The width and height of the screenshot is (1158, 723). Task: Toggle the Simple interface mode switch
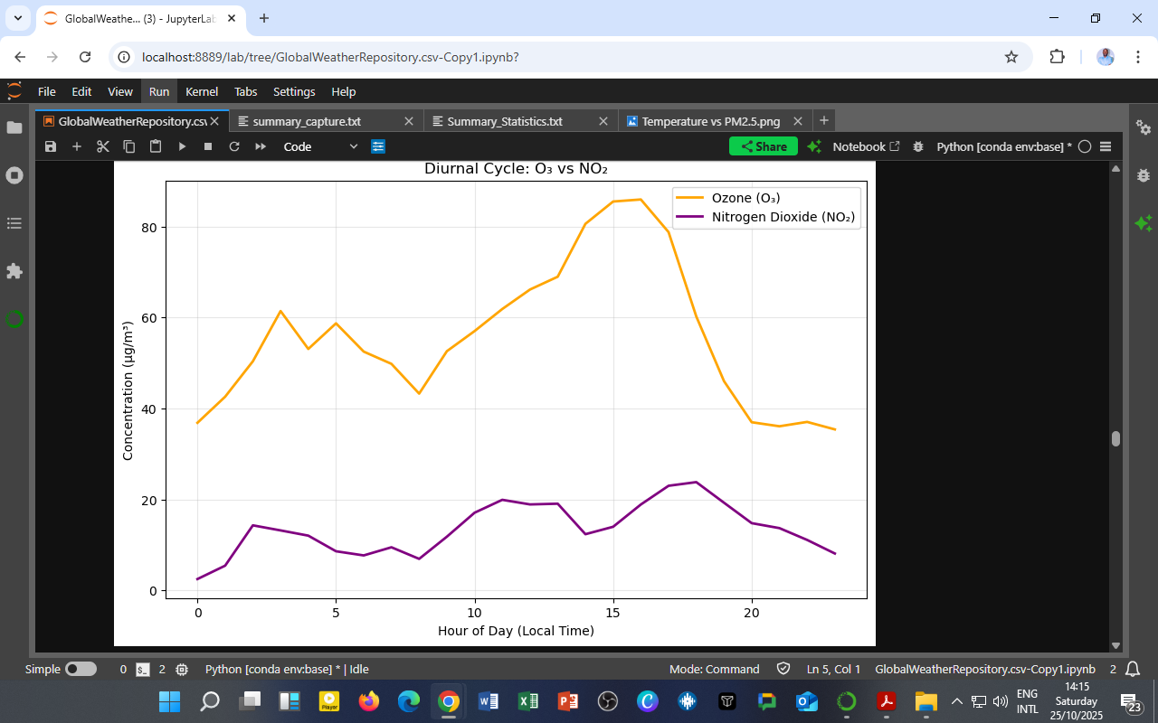[81, 670]
